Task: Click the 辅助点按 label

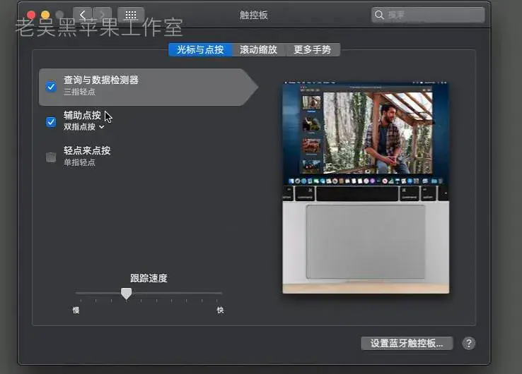Action: tap(82, 115)
